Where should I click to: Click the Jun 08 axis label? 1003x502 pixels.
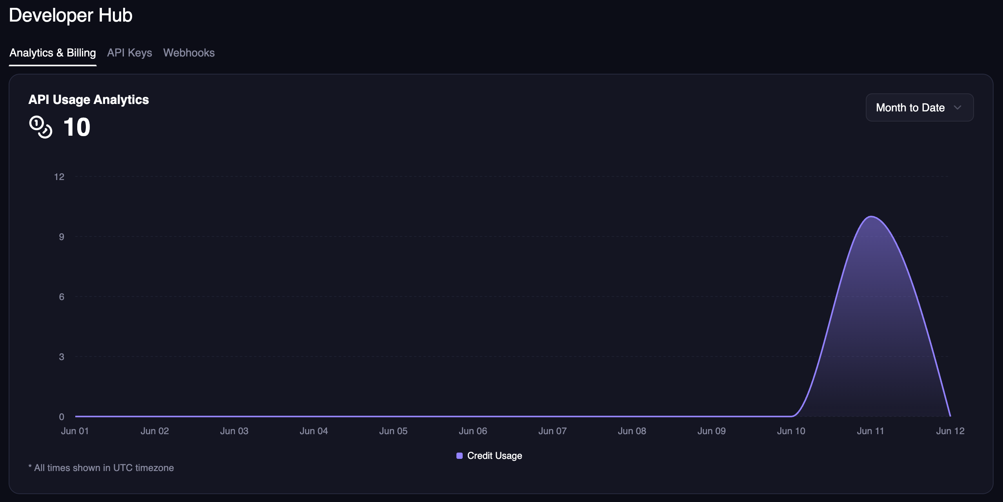[x=632, y=431]
